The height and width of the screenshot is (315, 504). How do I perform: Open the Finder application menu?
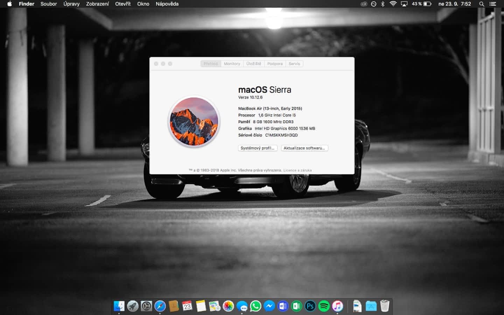(x=27, y=4)
